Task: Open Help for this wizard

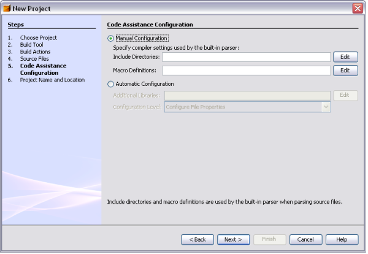Action: tap(342, 240)
